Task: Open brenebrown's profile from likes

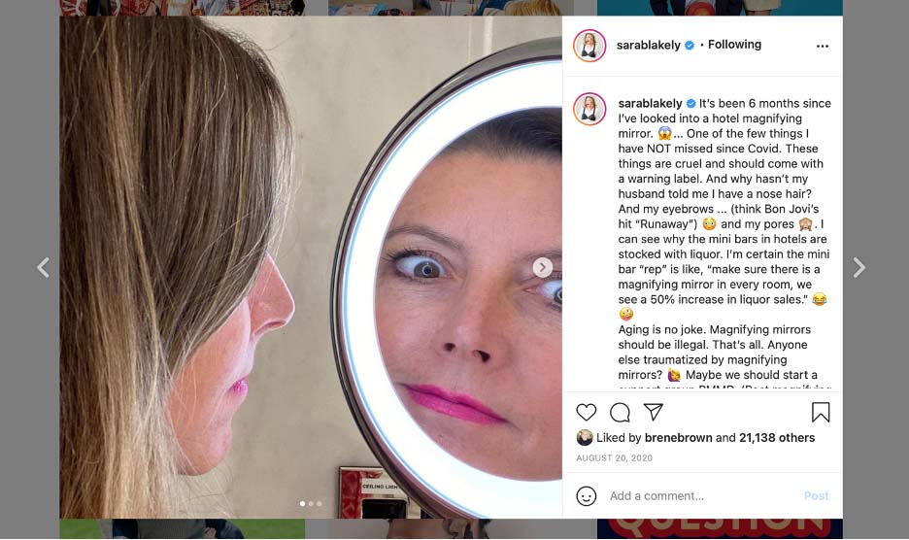Action: pyautogui.click(x=679, y=438)
